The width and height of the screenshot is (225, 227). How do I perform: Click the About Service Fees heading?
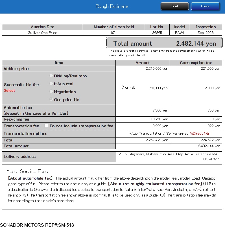27,171
